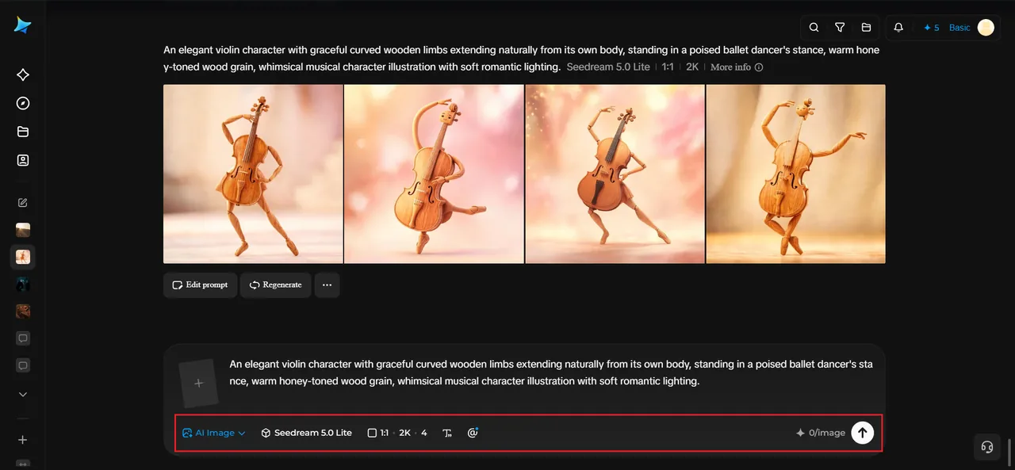
Task: Expand sidebar history with down chevron
Action: tap(23, 394)
